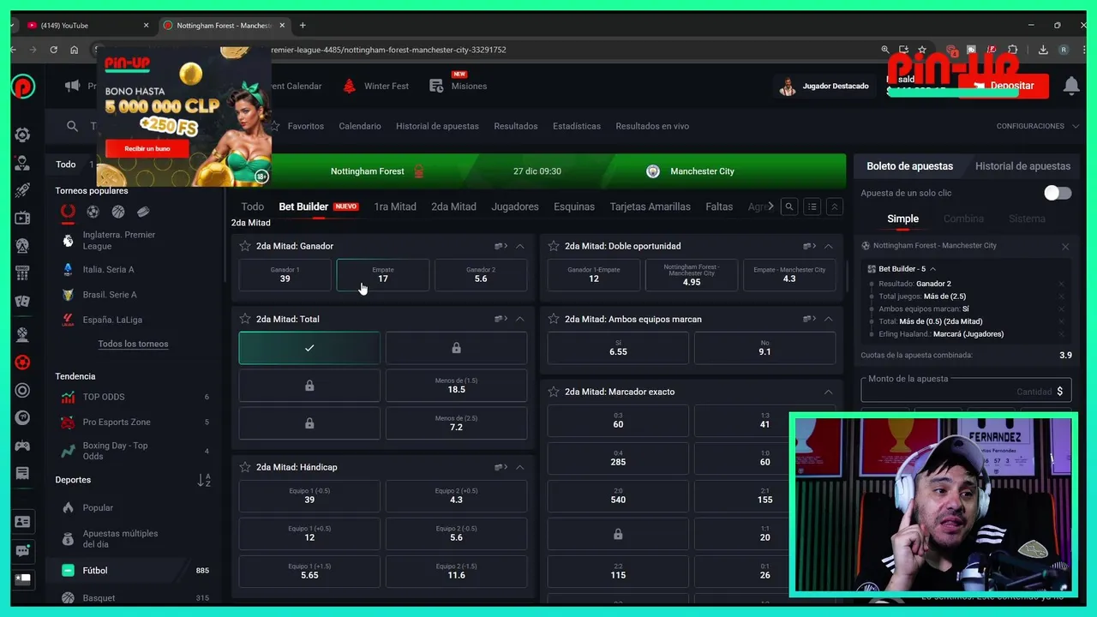Select the Ganador 2 5.6 odds button
Screen dimensions: 1097x617
pos(481,275)
